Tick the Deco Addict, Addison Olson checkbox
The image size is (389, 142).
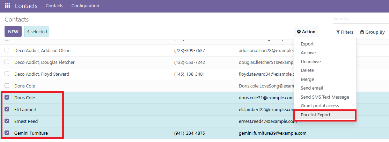pyautogui.click(x=7, y=50)
